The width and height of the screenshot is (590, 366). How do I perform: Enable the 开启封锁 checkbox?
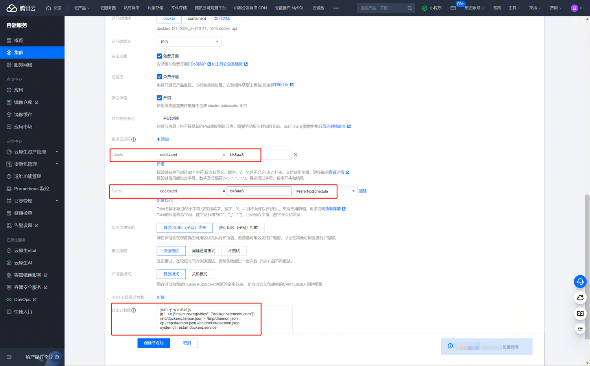[159, 119]
